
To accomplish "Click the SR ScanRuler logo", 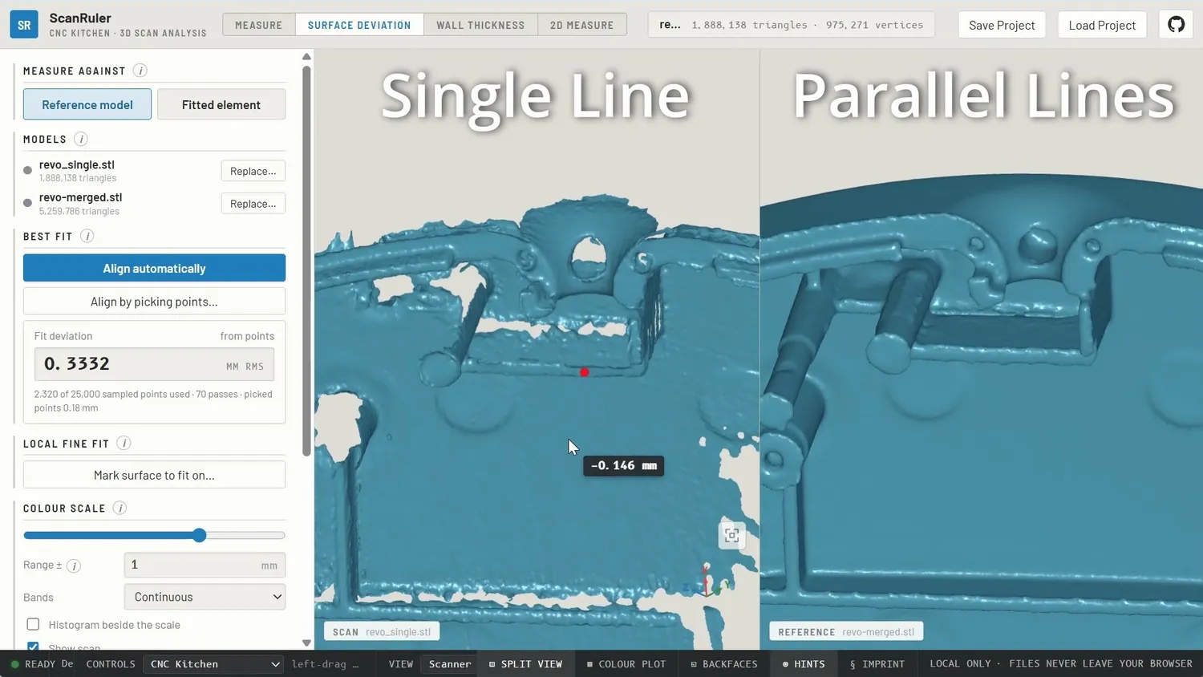I will pos(24,25).
